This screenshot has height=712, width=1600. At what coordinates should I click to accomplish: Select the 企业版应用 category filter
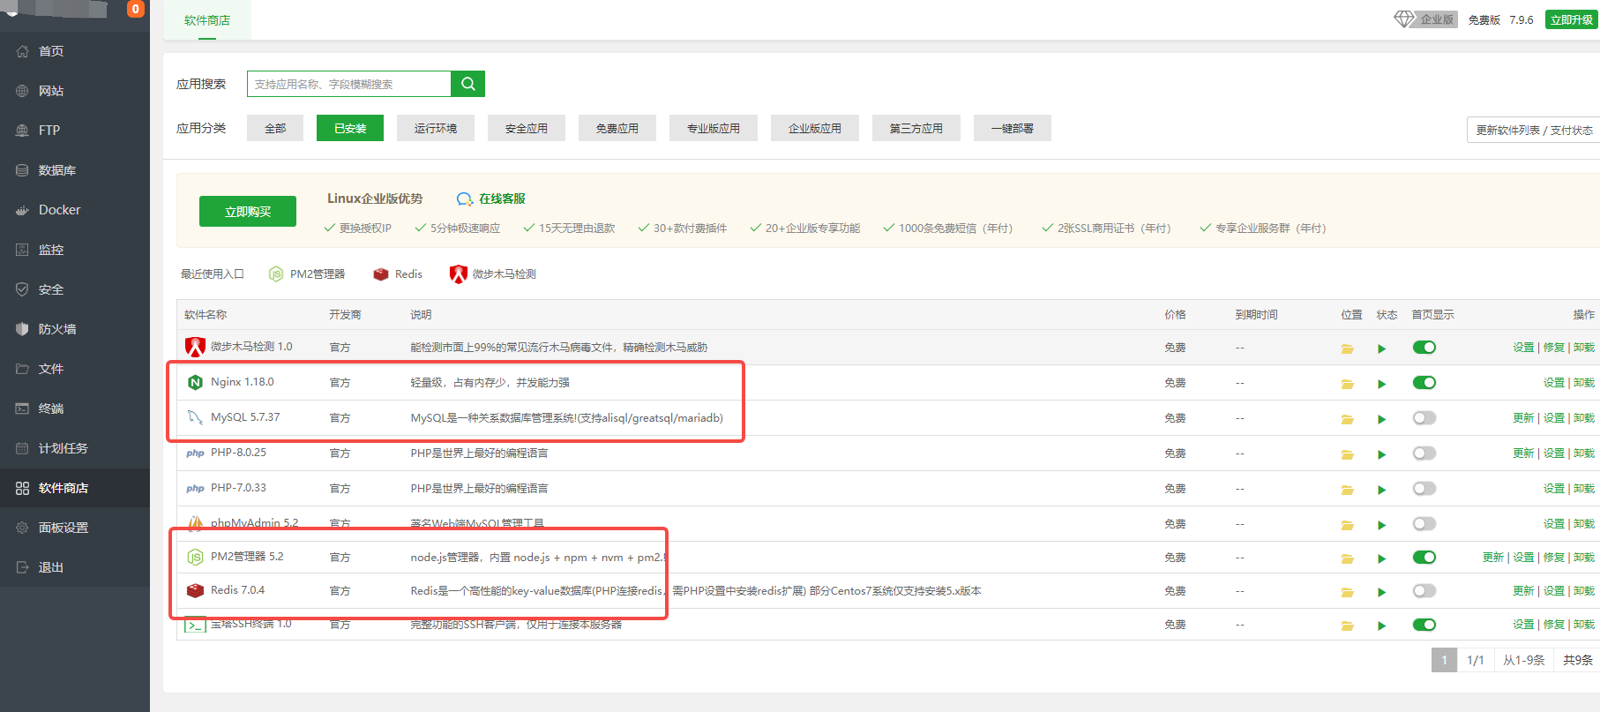(815, 128)
